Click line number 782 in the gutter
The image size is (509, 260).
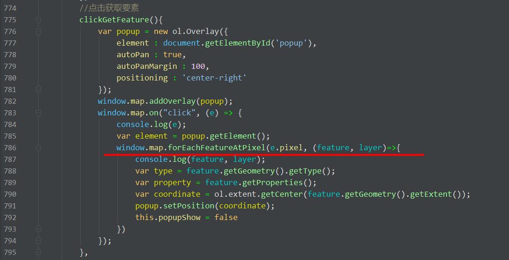pos(10,101)
